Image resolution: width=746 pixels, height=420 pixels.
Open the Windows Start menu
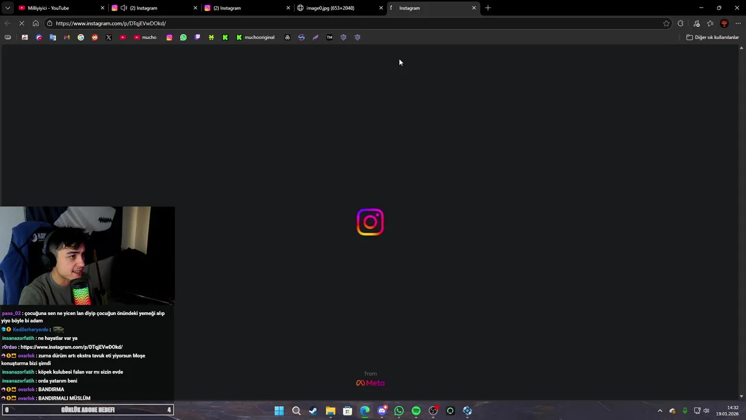pyautogui.click(x=279, y=411)
